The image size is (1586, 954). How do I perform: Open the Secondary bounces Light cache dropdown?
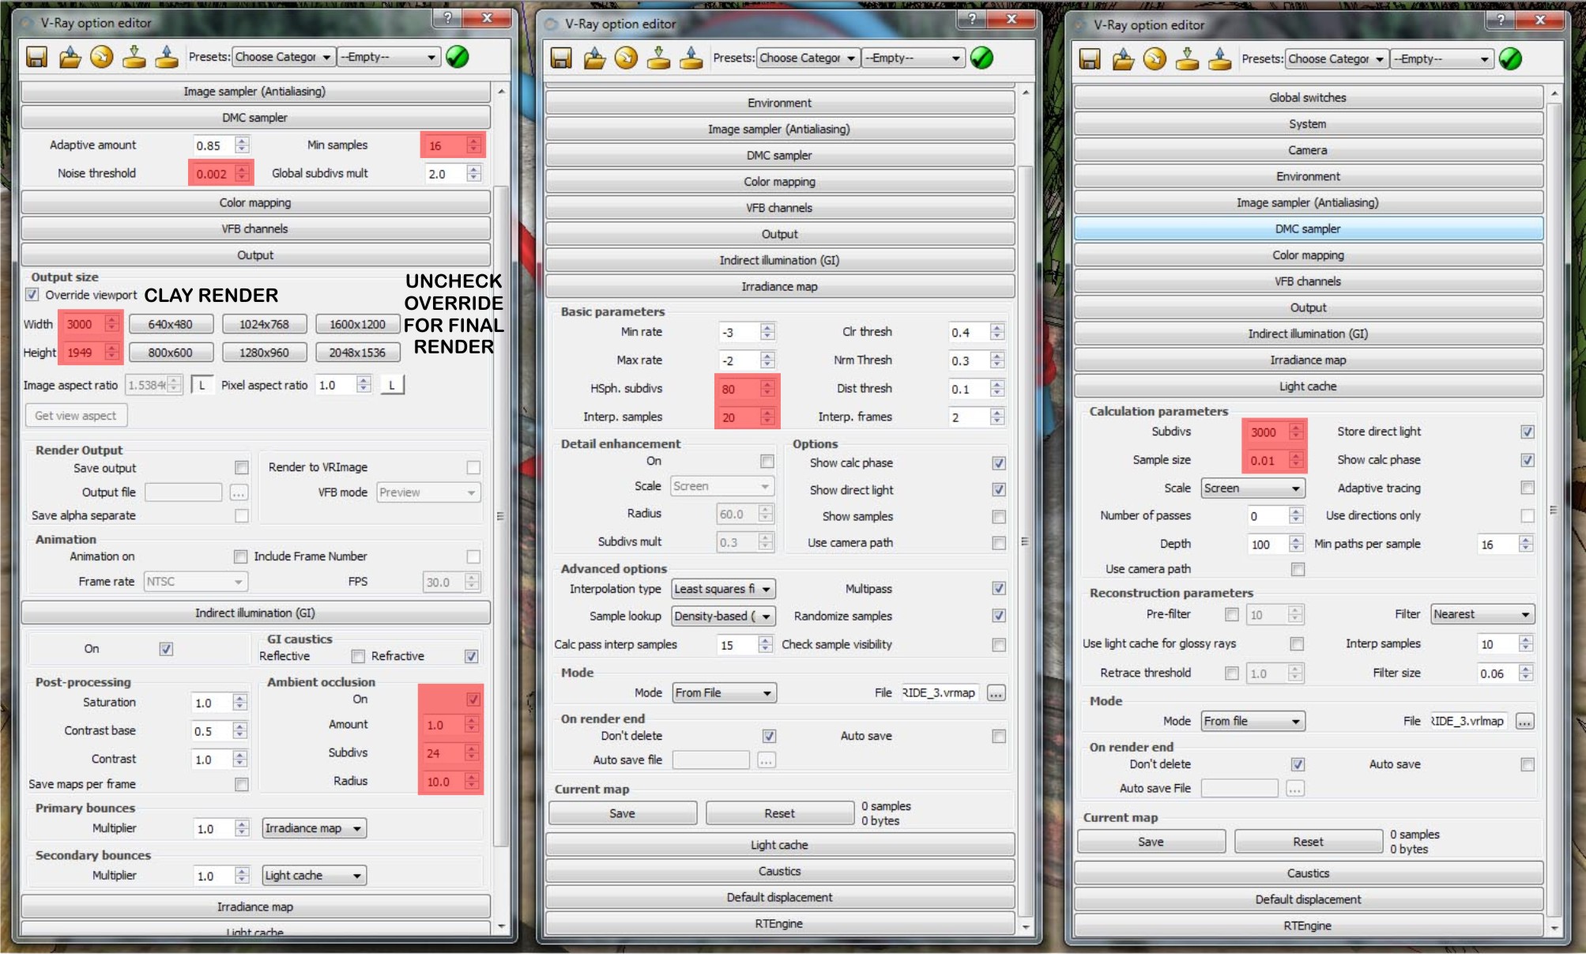click(314, 875)
